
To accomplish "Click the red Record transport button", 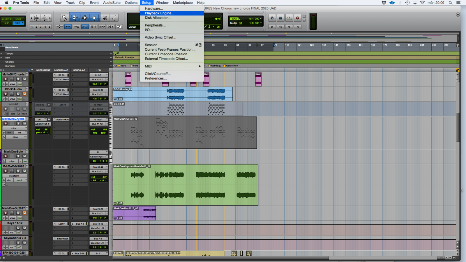I will (x=297, y=18).
